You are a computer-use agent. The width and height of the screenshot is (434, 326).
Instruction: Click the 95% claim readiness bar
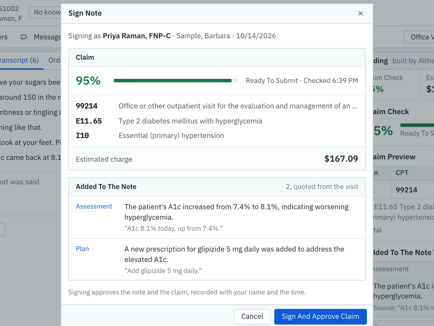click(x=176, y=81)
